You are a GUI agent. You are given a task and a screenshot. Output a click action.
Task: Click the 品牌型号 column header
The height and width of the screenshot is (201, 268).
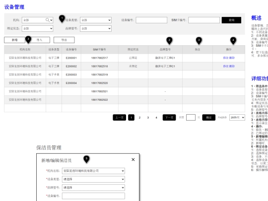pyautogui.click(x=165, y=50)
